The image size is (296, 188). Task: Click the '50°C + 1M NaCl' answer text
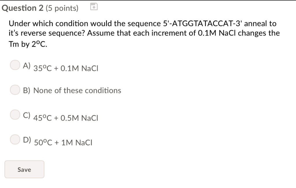click(63, 143)
